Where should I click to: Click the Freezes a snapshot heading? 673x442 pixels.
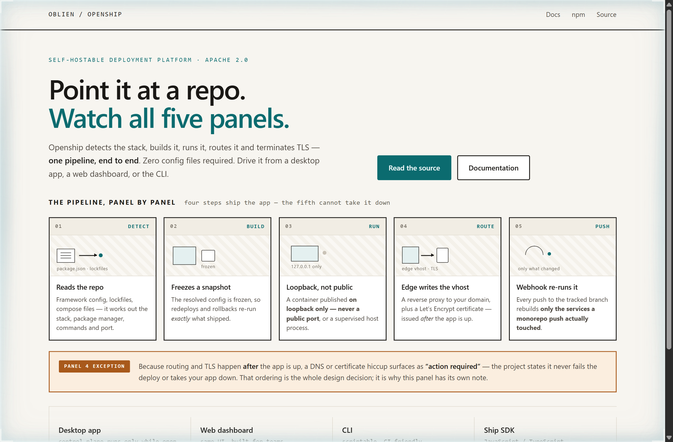(x=201, y=287)
